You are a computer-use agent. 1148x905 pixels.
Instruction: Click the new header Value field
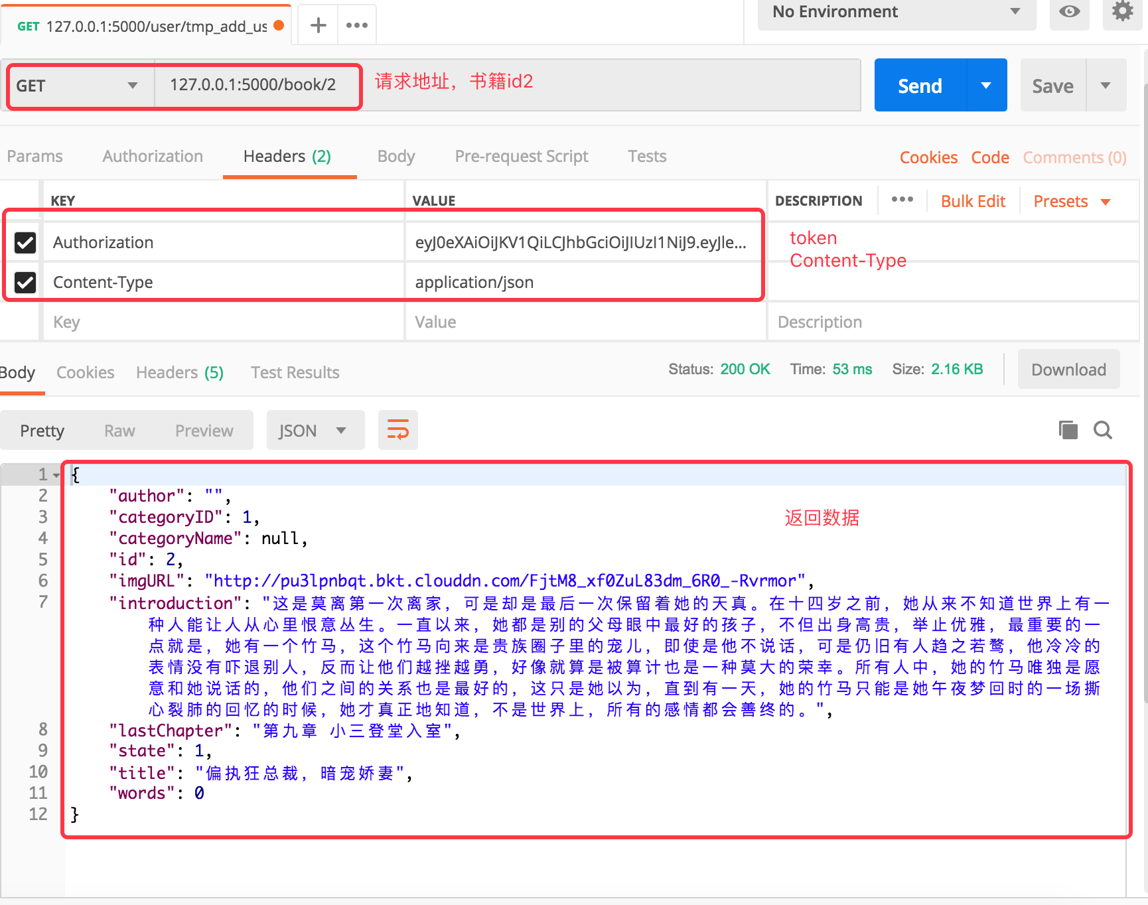coord(585,322)
